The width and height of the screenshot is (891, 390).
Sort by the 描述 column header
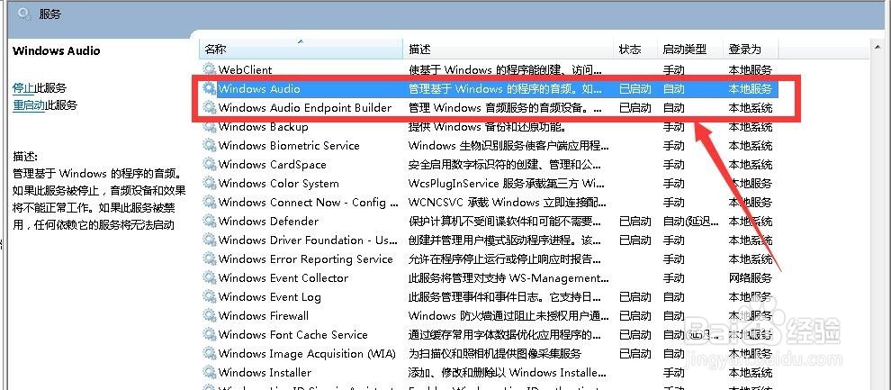pos(508,50)
